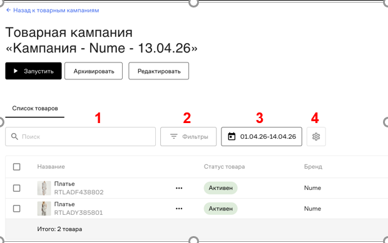
Task: Go back to product campaigns link
Action: [53, 11]
